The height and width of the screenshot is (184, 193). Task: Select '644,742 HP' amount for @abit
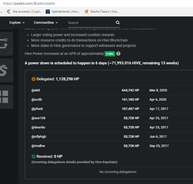pos(130,90)
